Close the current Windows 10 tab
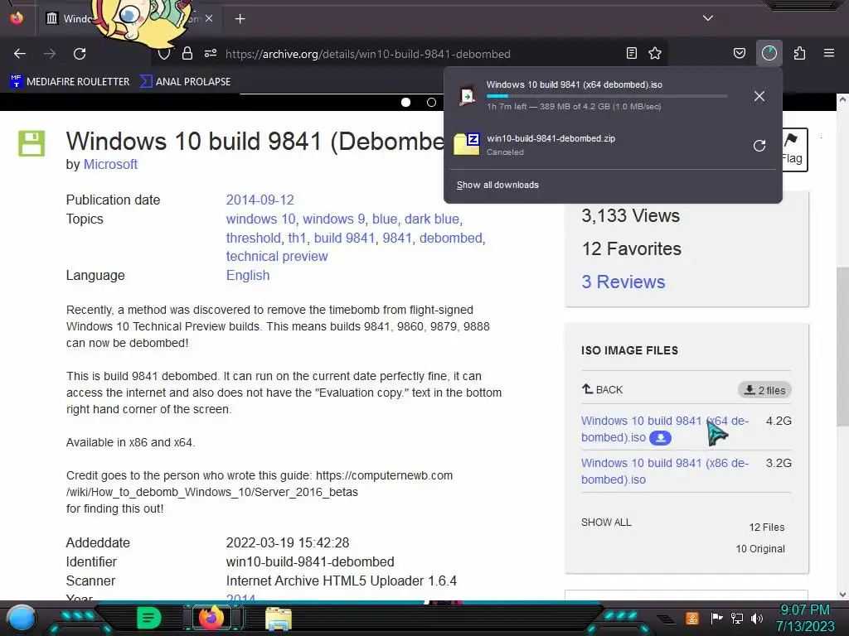This screenshot has height=636, width=849. tap(209, 18)
